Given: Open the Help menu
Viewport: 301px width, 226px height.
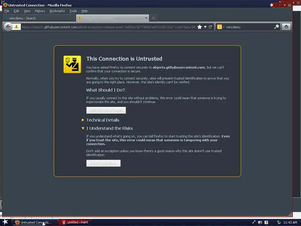Looking at the screenshot, I should click(x=84, y=11).
